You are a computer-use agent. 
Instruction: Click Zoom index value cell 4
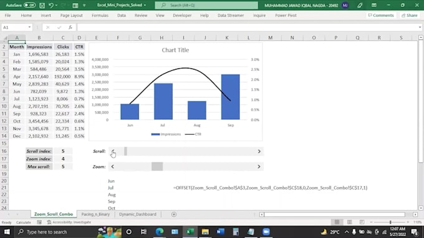pos(63,158)
